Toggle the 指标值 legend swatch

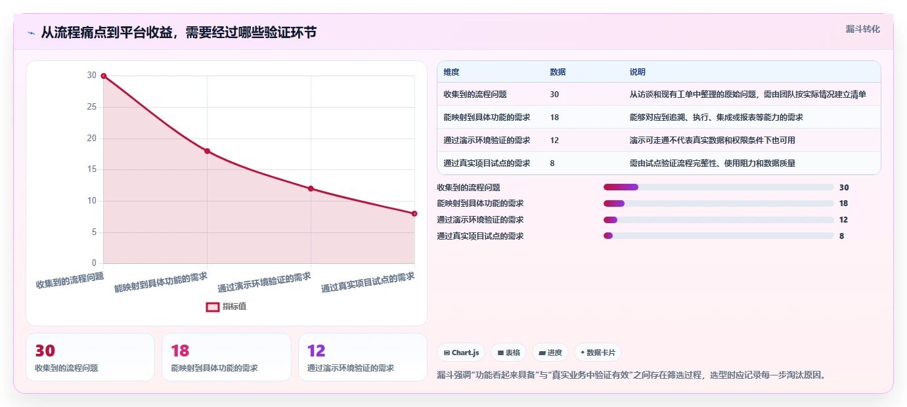tap(213, 307)
